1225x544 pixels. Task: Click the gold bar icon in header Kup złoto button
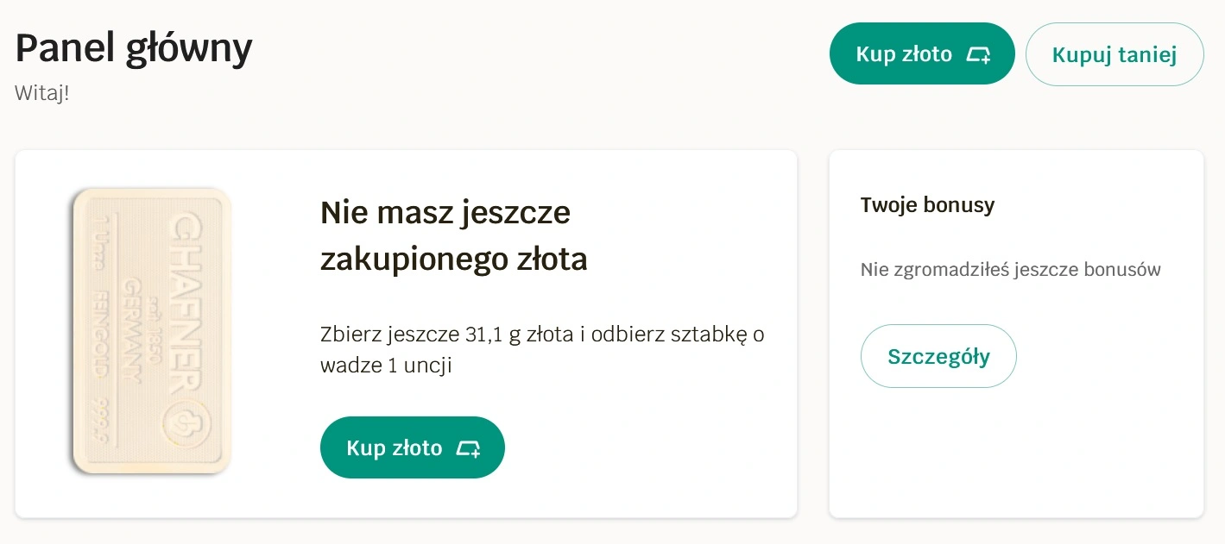978,54
